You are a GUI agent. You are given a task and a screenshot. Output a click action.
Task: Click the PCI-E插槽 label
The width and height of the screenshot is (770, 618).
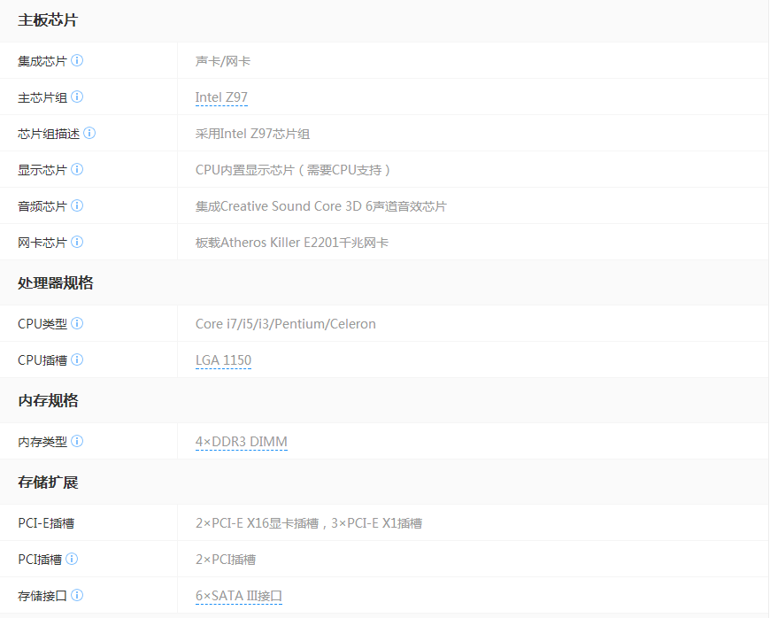click(46, 523)
